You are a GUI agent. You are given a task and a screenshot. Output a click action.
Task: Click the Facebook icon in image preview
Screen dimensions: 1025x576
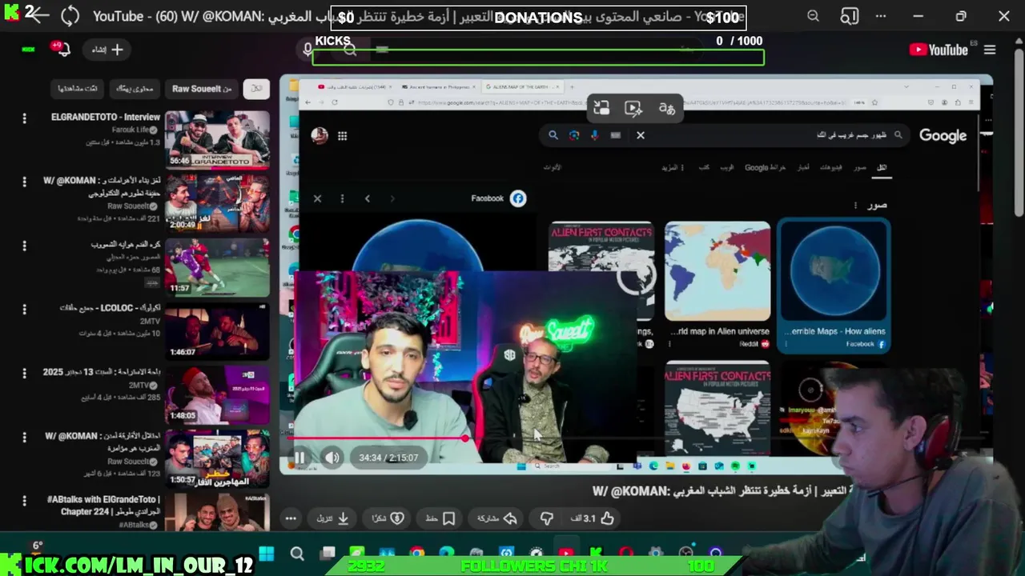tap(518, 198)
